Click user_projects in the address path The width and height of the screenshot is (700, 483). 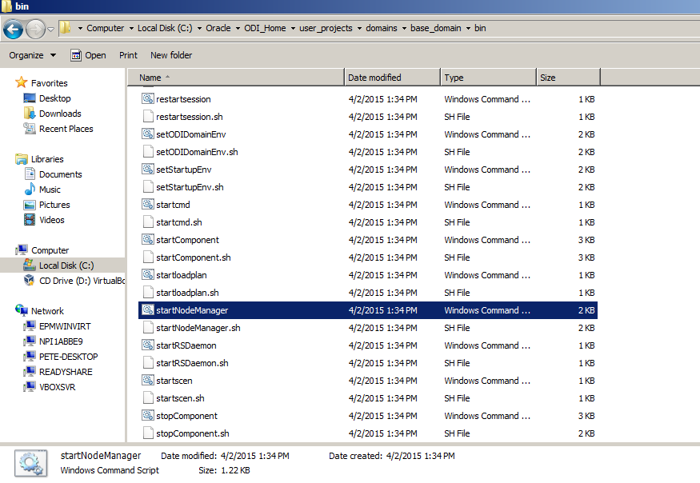(x=326, y=28)
